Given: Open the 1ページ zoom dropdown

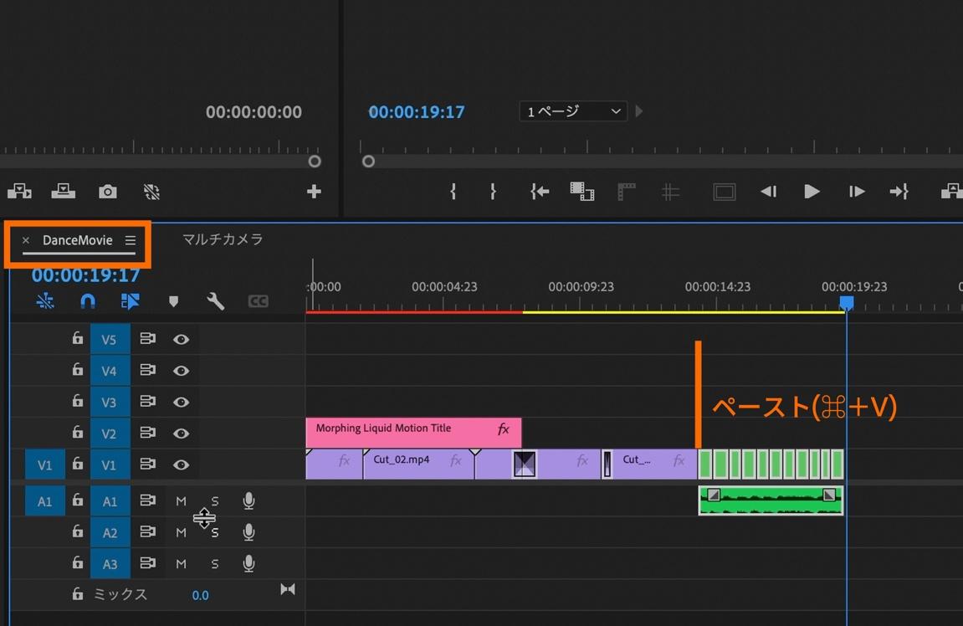Looking at the screenshot, I should tap(573, 111).
